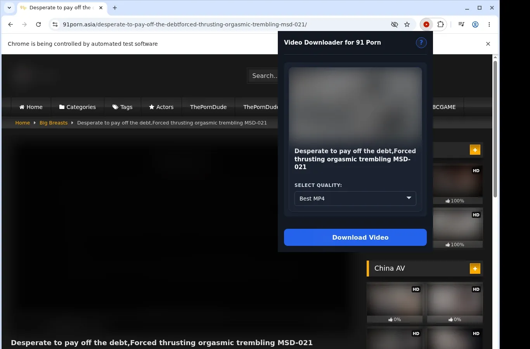
Task: Open the media control icon in toolbar
Action: tap(461, 24)
